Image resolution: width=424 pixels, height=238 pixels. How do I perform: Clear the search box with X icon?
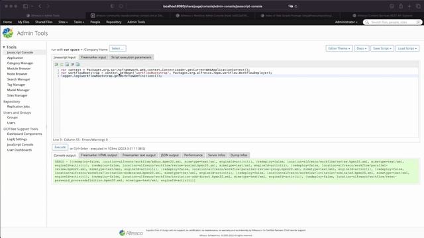418,22
